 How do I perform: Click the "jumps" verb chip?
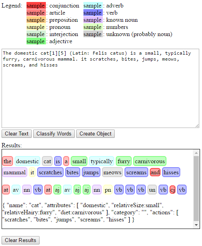click(x=91, y=172)
